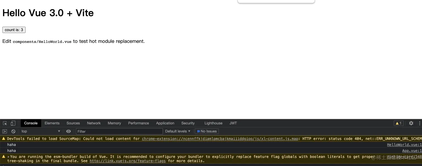
Task: Open DevTools more options menu
Action: click(419, 123)
